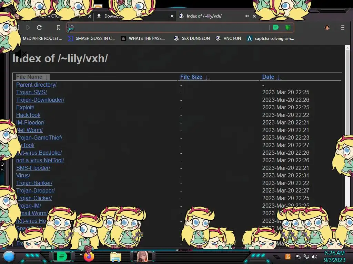353x264 pixels.
Task: Click the page scrollbar up arrow
Action: click(347, 47)
